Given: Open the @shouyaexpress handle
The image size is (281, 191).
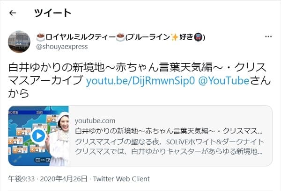Looking at the screenshot, I should [62, 47].
